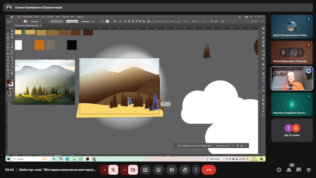Open more options three-dot menu in call bar
This screenshot has height=178, width=316.
click(196, 170)
